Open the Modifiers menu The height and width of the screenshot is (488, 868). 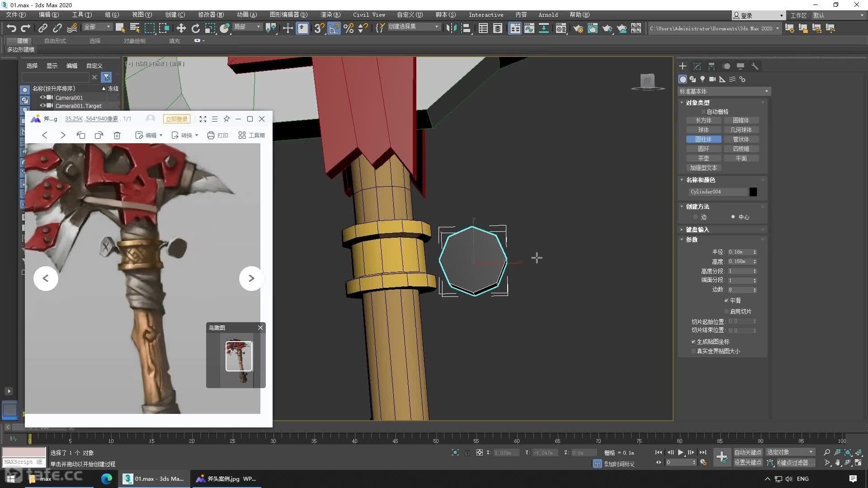click(x=211, y=15)
